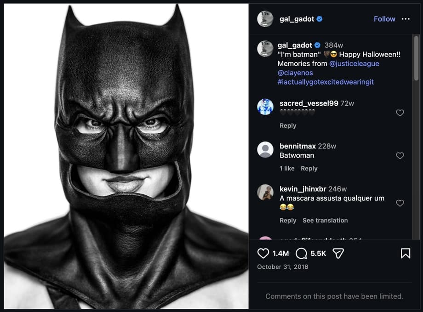Screen dimensions: 423x312
Task: Save the post with the bookmark icon
Action: tap(405, 253)
